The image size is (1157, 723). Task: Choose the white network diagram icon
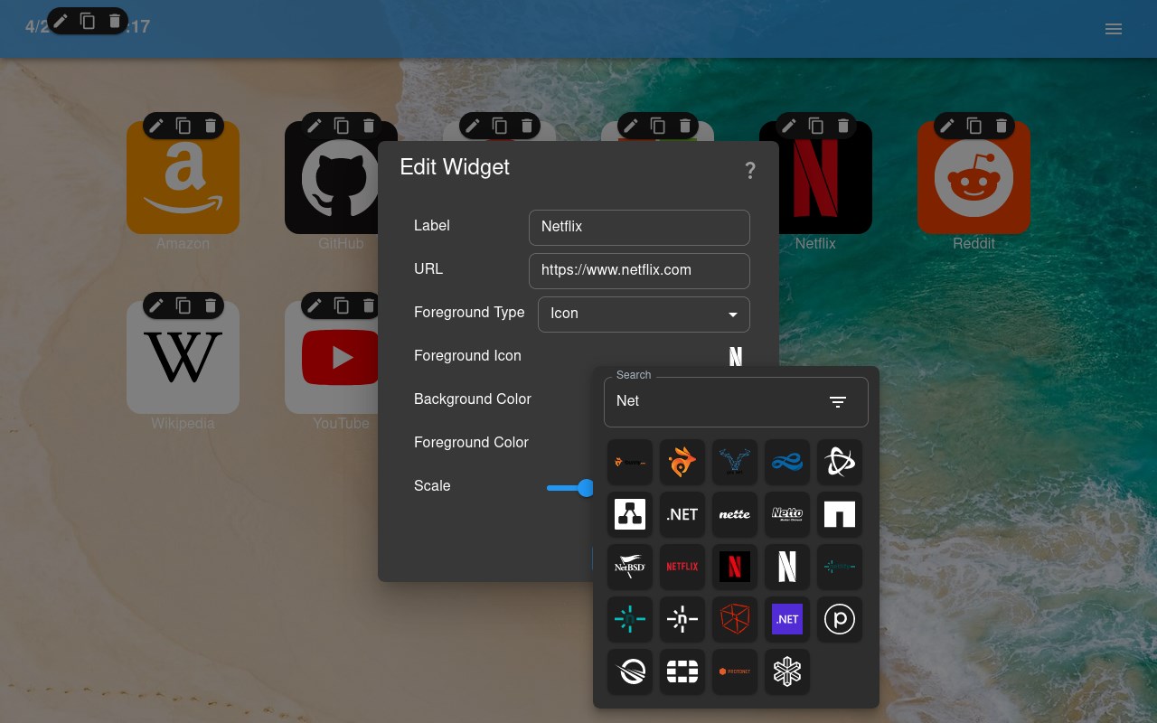pyautogui.click(x=630, y=514)
